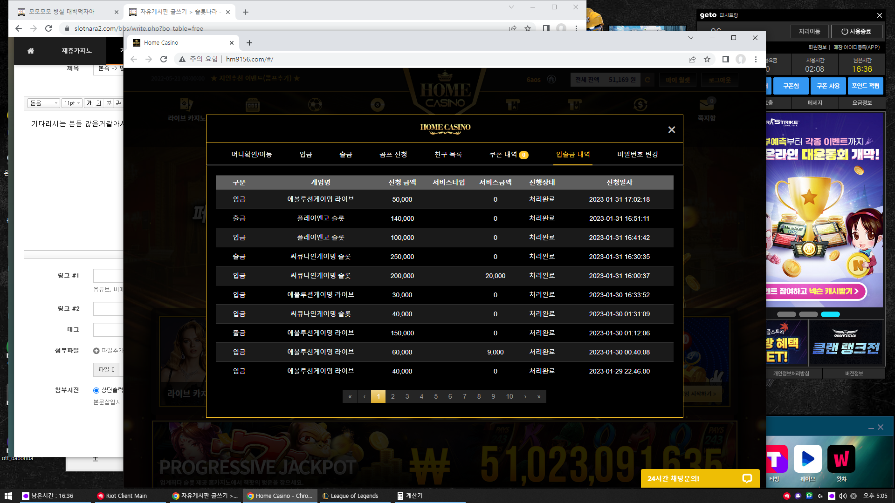Open the 요금정보 tab in geto panel
The height and width of the screenshot is (503, 895).
[x=862, y=103]
